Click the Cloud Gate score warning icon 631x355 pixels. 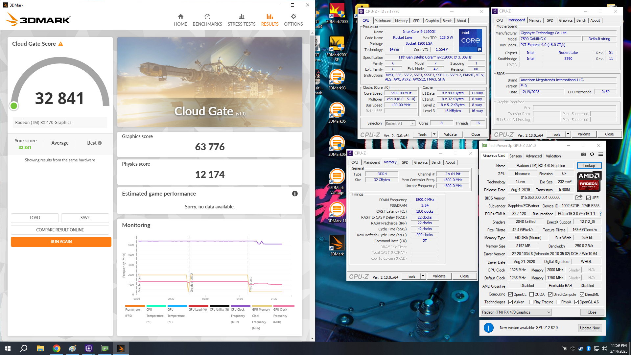[61, 44]
